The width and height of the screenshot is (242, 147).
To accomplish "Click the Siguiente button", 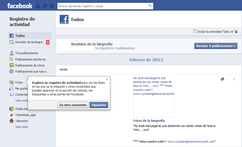I will pyautogui.click(x=99, y=105).
